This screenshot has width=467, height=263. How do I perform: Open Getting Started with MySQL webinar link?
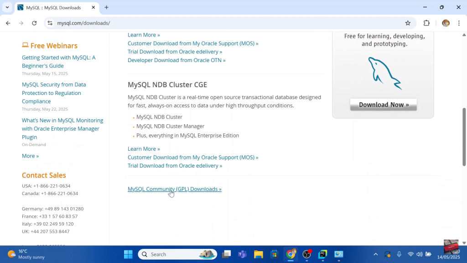[x=59, y=62]
